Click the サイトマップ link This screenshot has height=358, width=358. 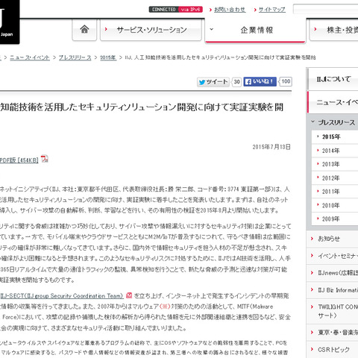coord(272,10)
